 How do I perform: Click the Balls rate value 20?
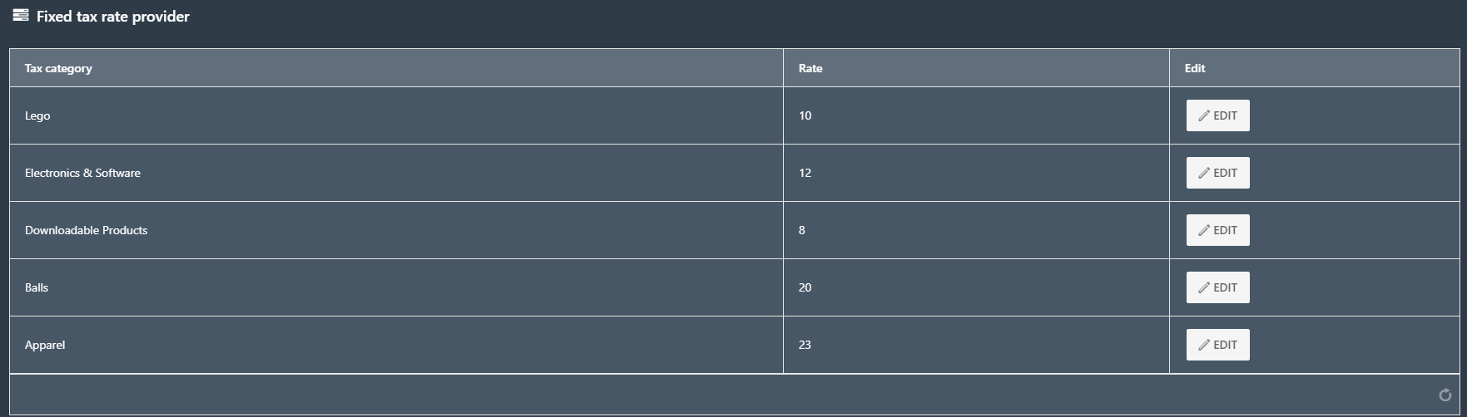pyautogui.click(x=805, y=287)
